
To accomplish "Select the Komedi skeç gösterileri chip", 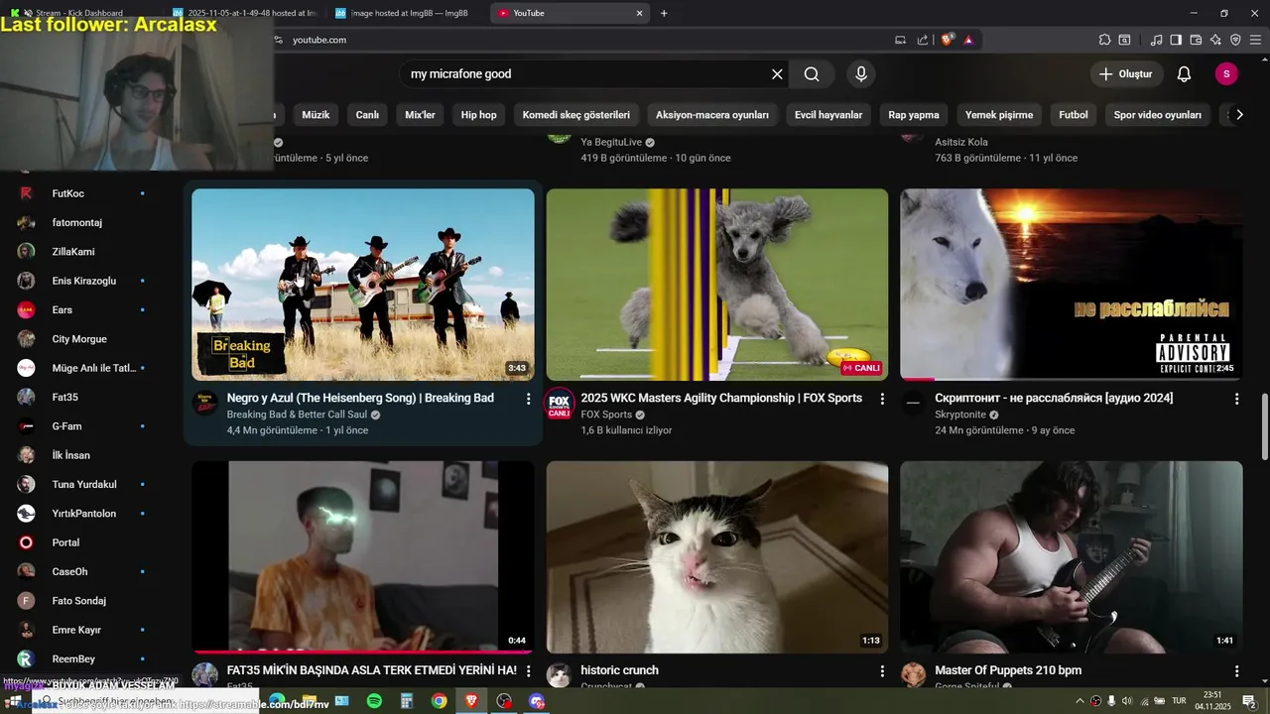I will tap(576, 115).
